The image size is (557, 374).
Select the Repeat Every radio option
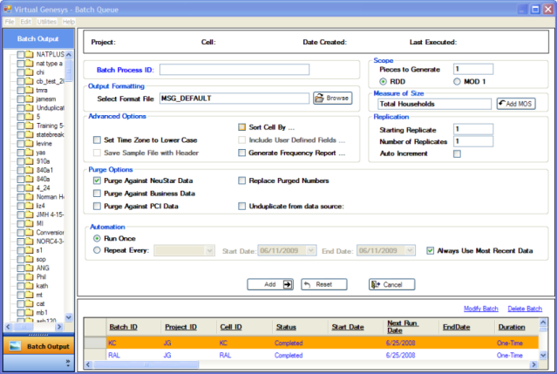pyautogui.click(x=97, y=250)
